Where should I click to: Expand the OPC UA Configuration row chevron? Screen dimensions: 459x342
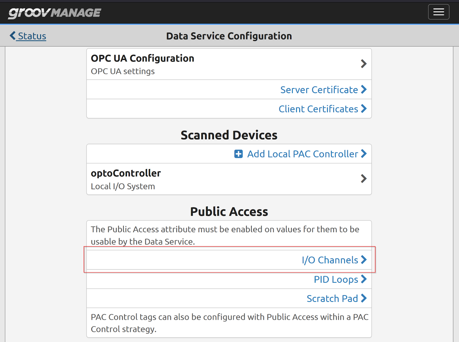coord(364,64)
